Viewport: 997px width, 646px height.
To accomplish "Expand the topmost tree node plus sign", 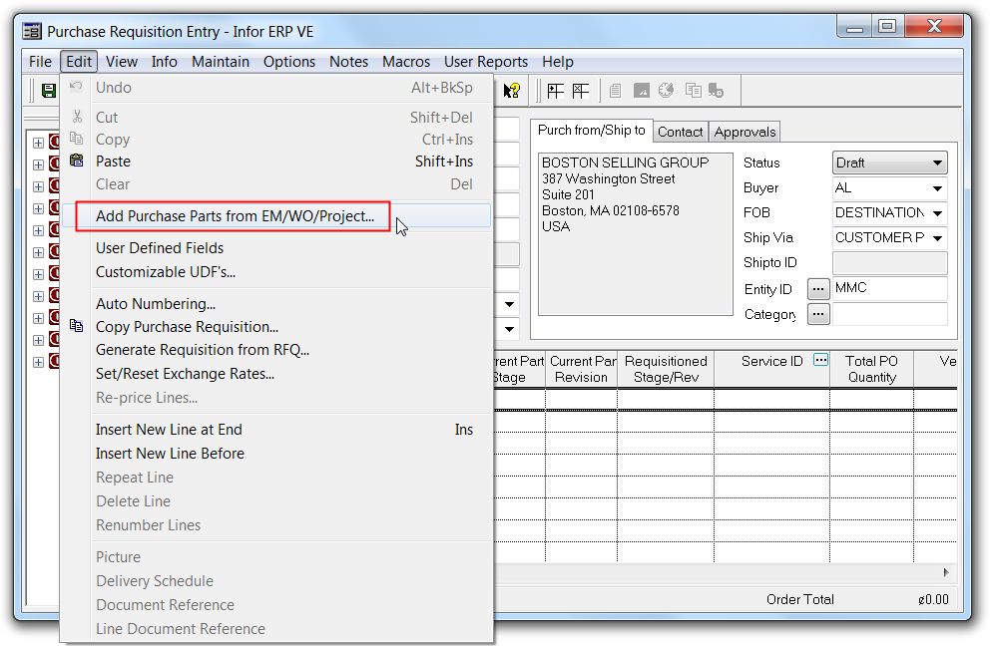I will pos(38,143).
